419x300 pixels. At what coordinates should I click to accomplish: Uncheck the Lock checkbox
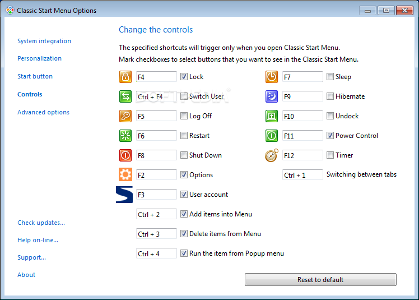(x=184, y=77)
